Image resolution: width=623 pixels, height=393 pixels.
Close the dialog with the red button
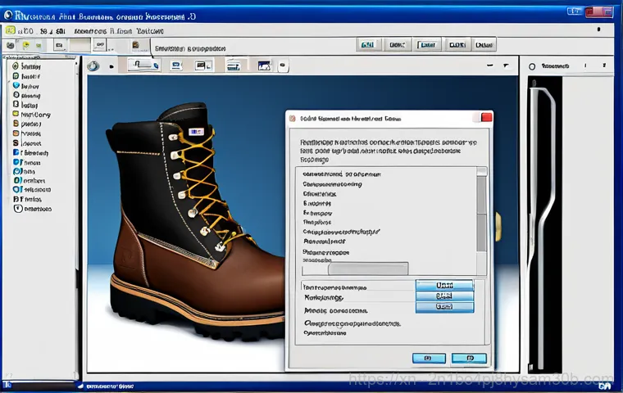click(x=486, y=117)
